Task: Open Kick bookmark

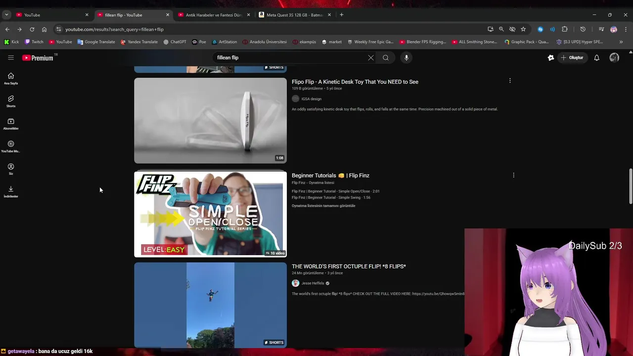Action: [x=11, y=42]
